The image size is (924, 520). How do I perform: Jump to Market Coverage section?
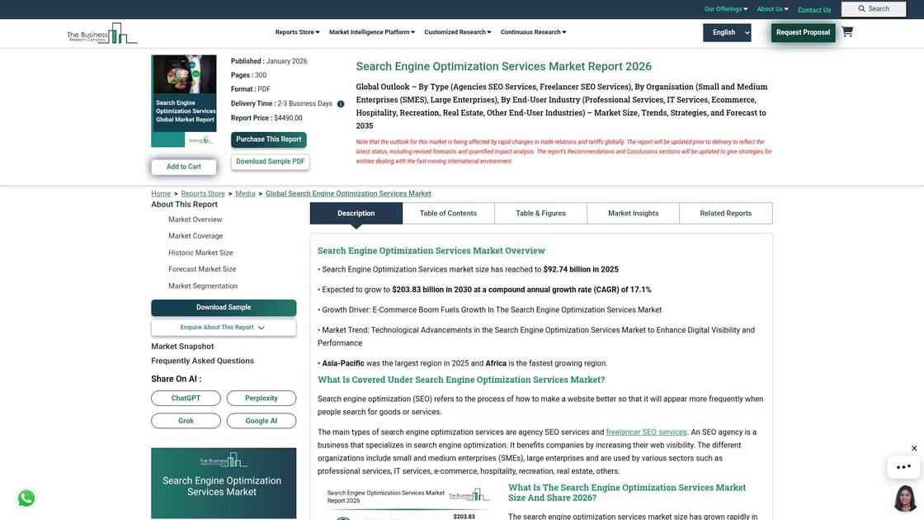196,236
